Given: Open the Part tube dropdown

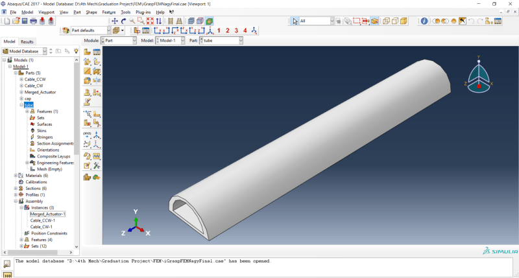Looking at the screenshot, I should (x=241, y=41).
